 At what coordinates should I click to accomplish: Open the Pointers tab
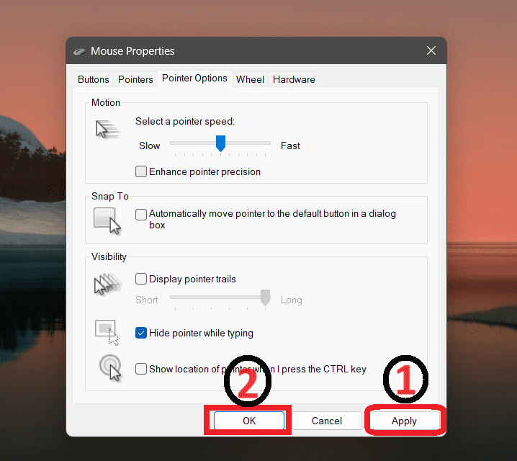pos(135,79)
